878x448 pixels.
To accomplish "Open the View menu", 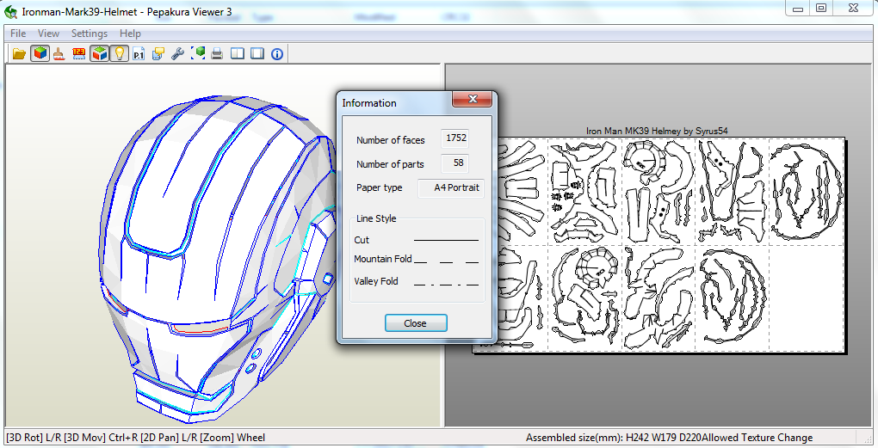I will coord(49,34).
